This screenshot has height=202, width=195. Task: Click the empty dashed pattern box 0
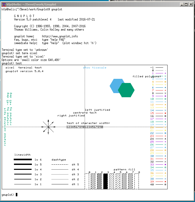pyautogui.click(x=87, y=182)
